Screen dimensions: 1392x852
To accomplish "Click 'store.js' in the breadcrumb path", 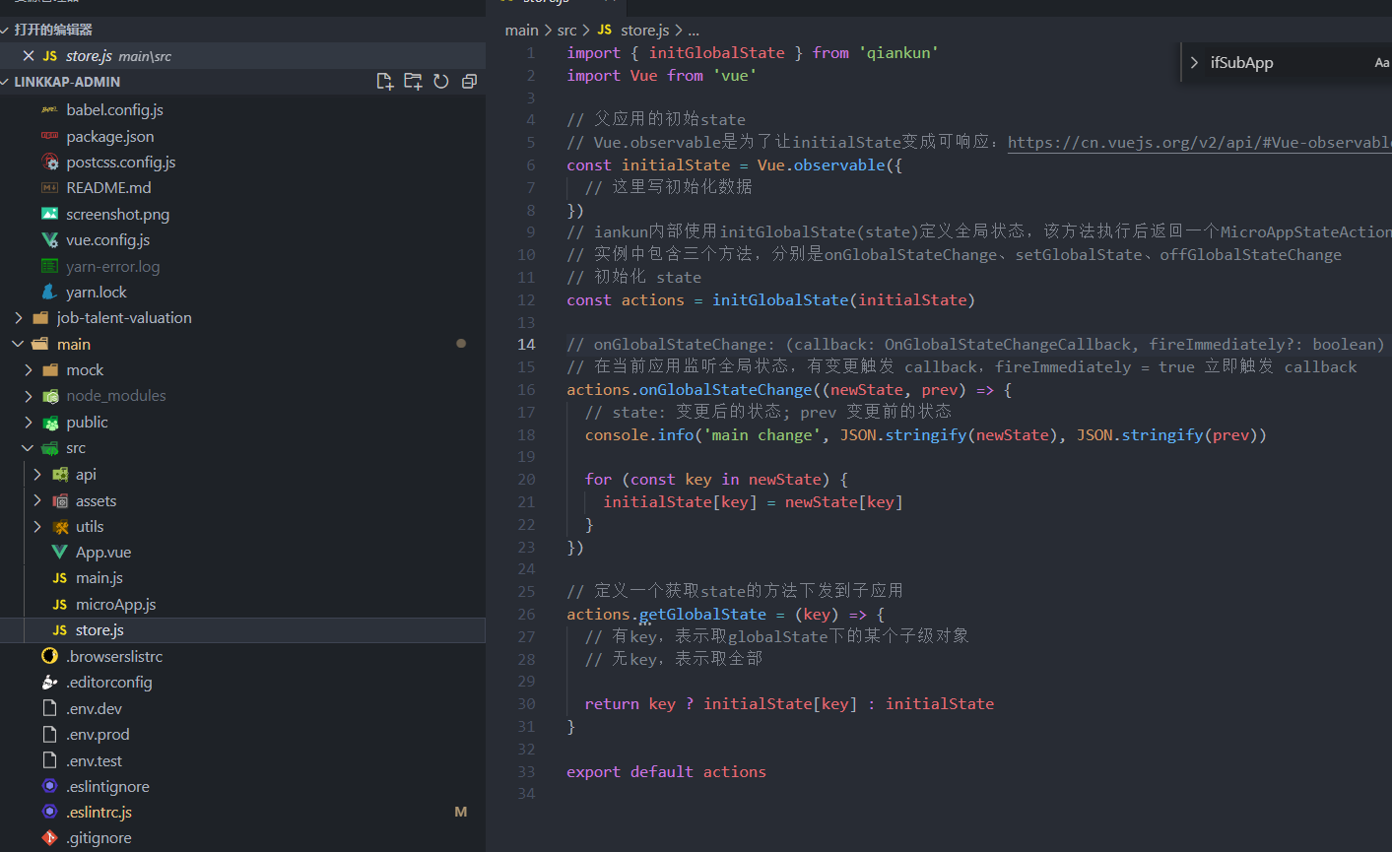I will 644,31.
